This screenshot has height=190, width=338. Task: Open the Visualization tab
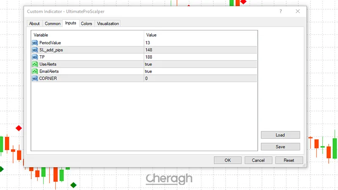108,24
